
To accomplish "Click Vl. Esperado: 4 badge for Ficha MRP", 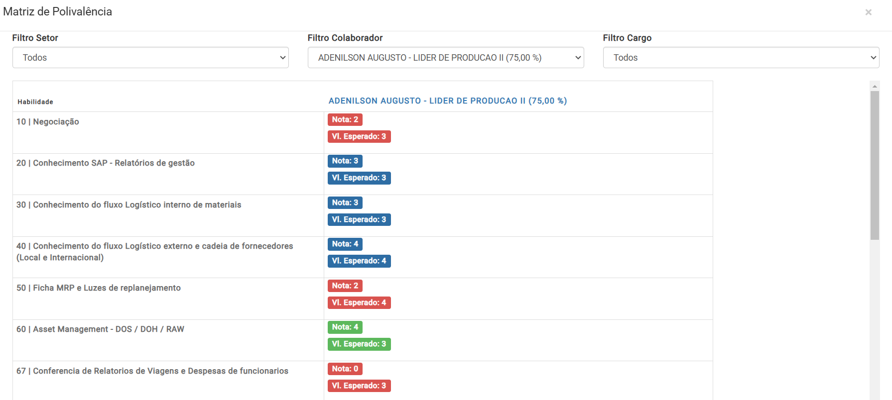I will click(x=359, y=303).
